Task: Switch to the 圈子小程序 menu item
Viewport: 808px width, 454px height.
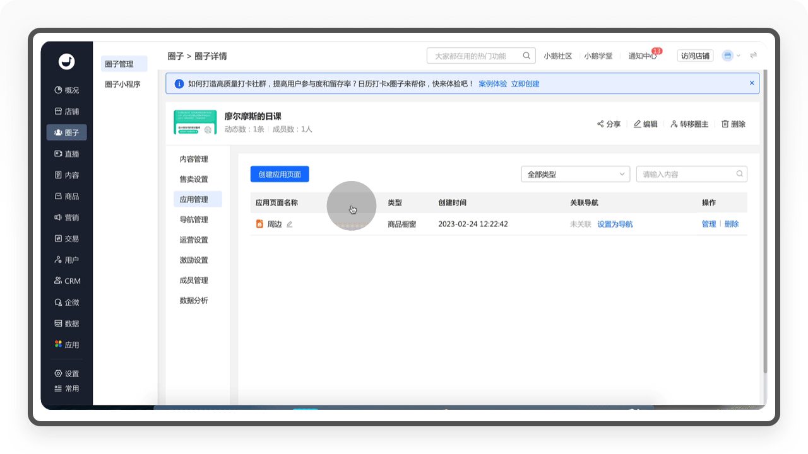Action: click(122, 84)
